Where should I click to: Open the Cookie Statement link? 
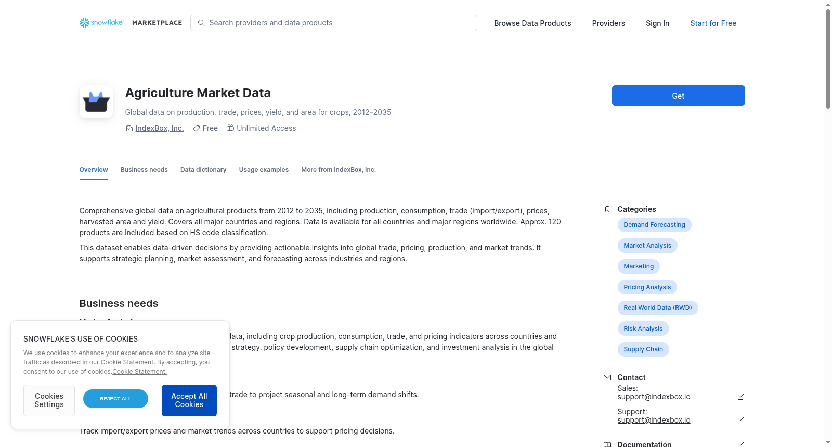139,372
